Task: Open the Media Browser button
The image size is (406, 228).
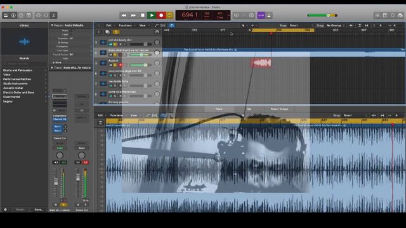Action: point(400,15)
